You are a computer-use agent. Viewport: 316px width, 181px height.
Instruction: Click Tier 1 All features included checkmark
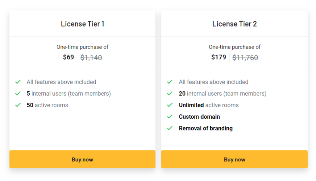click(x=18, y=82)
